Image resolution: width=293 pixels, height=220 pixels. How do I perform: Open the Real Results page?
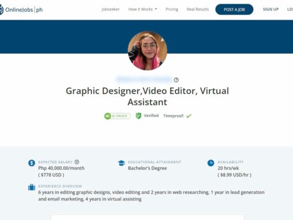tap(198, 9)
